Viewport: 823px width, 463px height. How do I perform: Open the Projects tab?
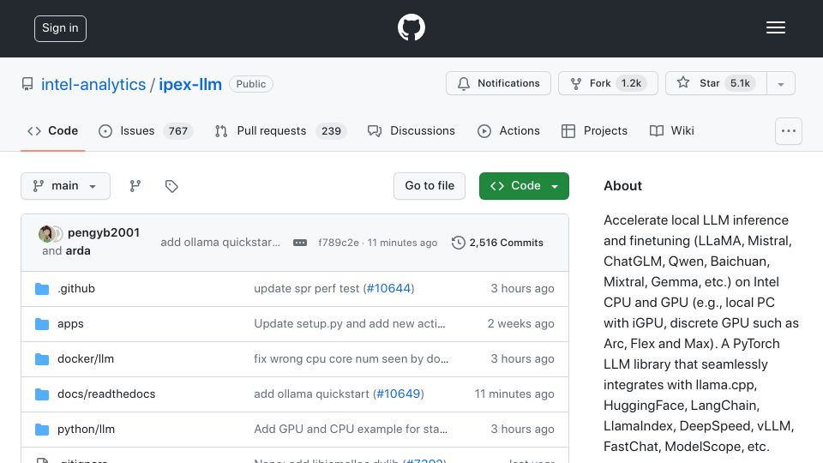(x=594, y=130)
